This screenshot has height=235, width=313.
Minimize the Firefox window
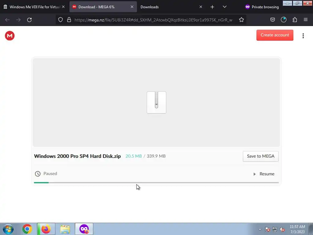coord(287,3)
